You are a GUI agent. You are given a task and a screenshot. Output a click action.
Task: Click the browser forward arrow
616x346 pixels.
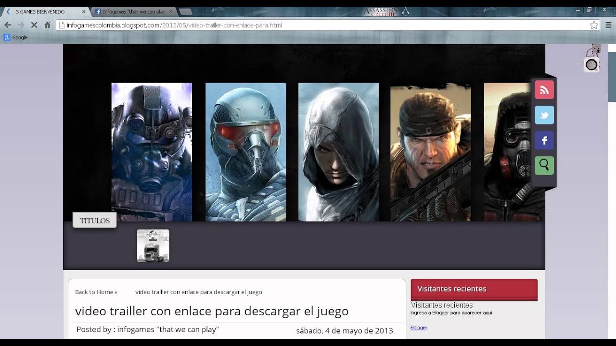coord(21,25)
